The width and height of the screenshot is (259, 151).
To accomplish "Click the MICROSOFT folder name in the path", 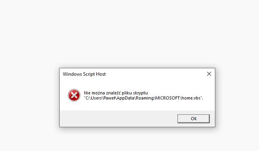I will [167, 98].
